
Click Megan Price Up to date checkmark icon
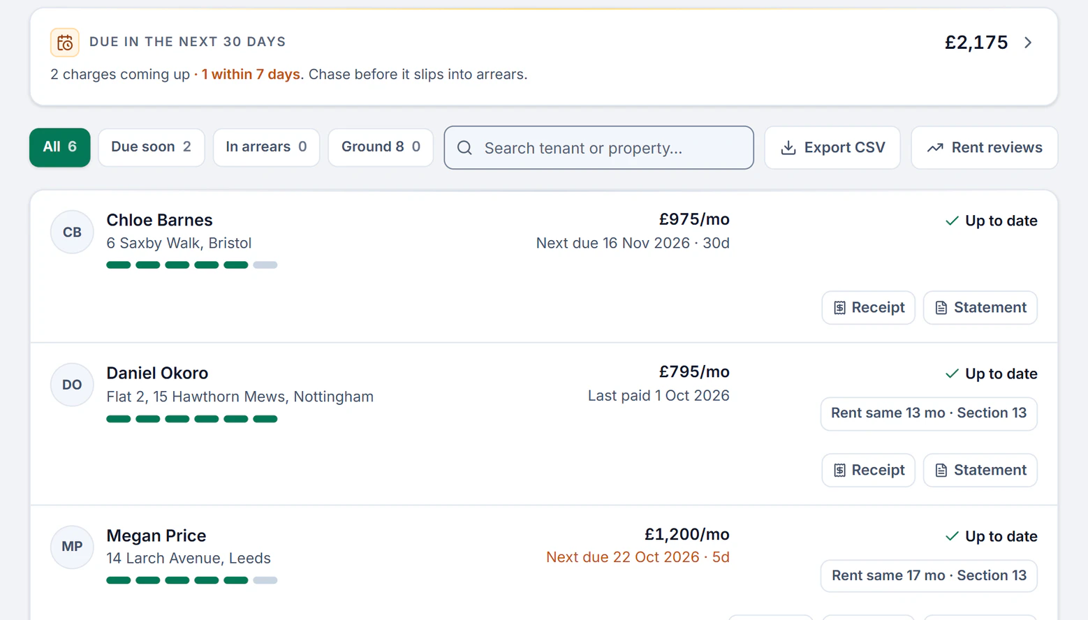(952, 536)
